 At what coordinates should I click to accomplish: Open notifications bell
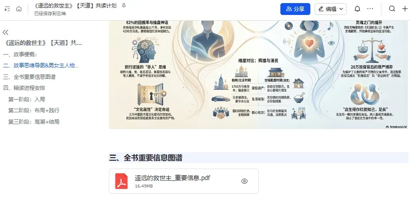point(357,9)
